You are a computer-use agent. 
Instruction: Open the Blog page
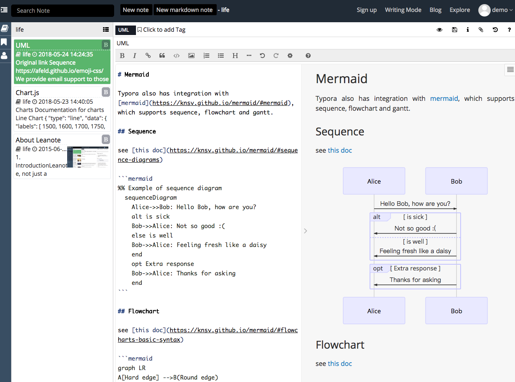click(x=435, y=10)
